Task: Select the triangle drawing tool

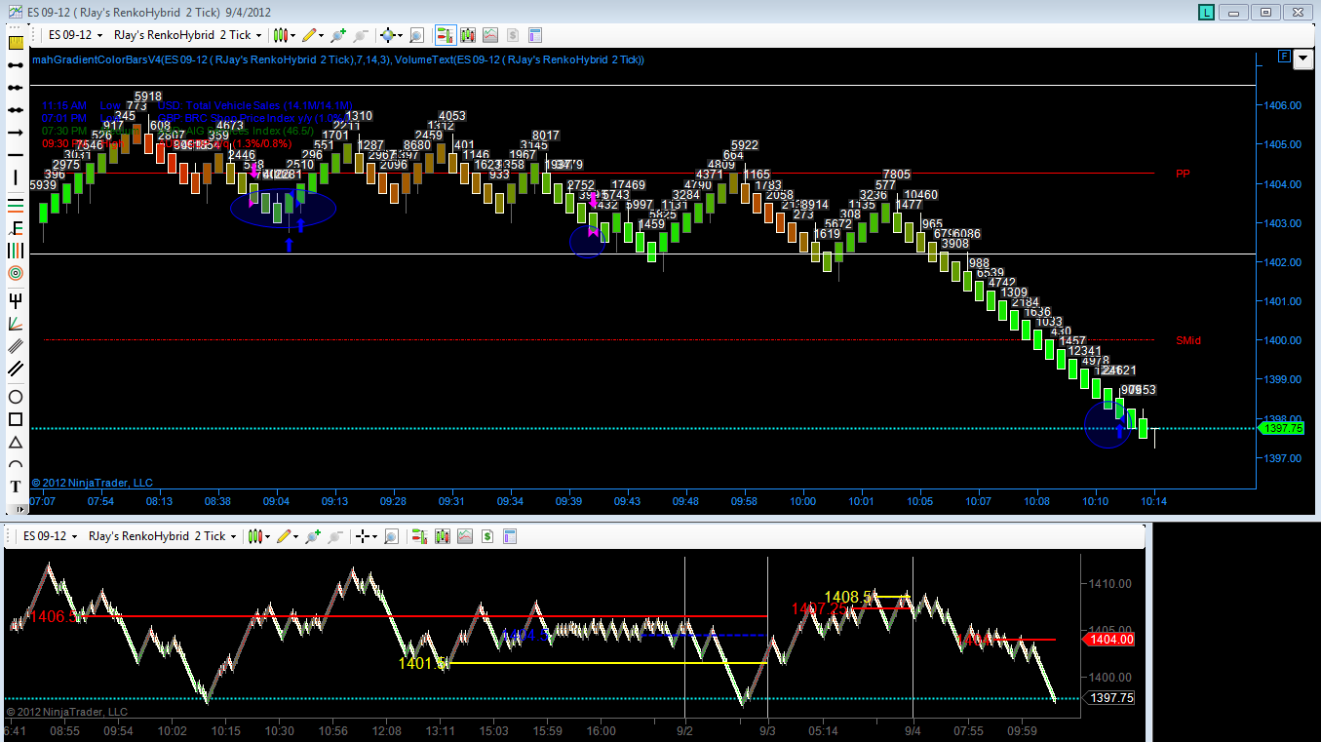Action: tap(16, 442)
